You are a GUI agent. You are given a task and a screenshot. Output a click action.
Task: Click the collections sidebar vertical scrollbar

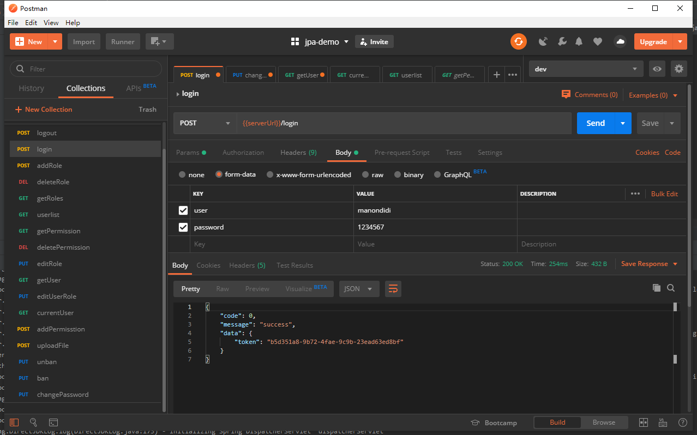click(165, 280)
